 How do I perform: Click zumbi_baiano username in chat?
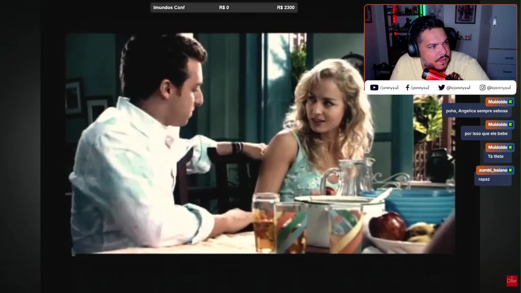[x=493, y=170]
